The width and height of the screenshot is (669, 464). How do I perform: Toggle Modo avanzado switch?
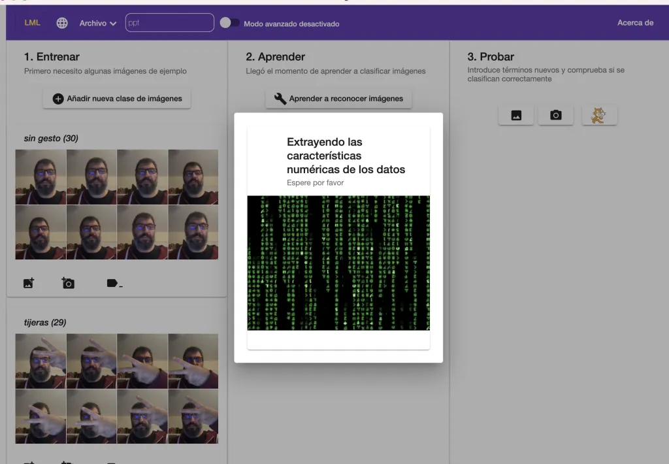229,23
